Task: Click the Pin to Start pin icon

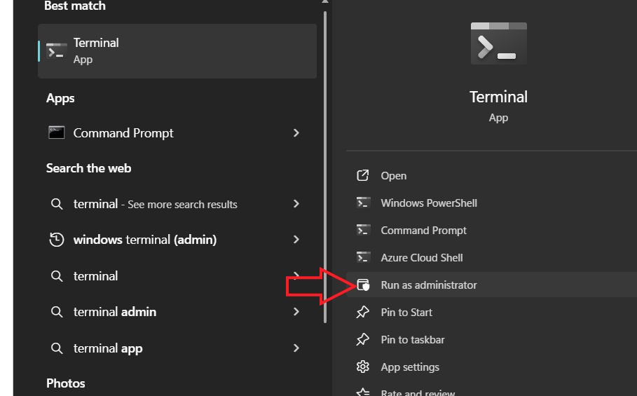Action: tap(363, 312)
